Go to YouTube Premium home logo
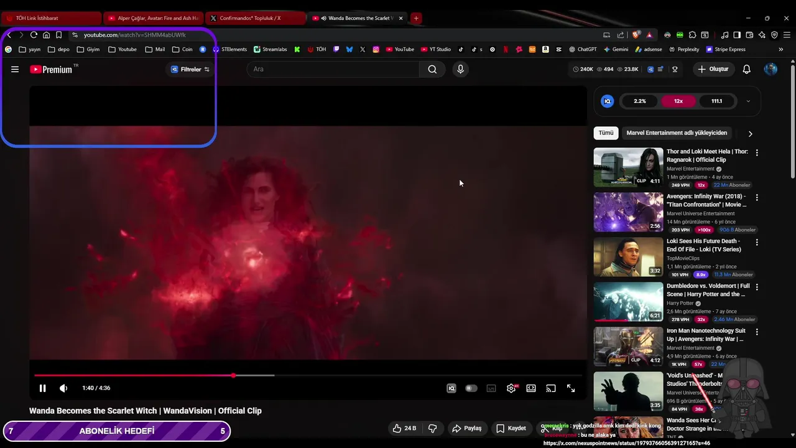The height and width of the screenshot is (448, 796). click(51, 70)
